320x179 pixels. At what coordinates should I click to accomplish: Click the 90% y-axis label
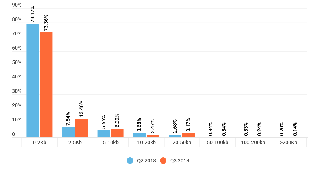(17, 5)
